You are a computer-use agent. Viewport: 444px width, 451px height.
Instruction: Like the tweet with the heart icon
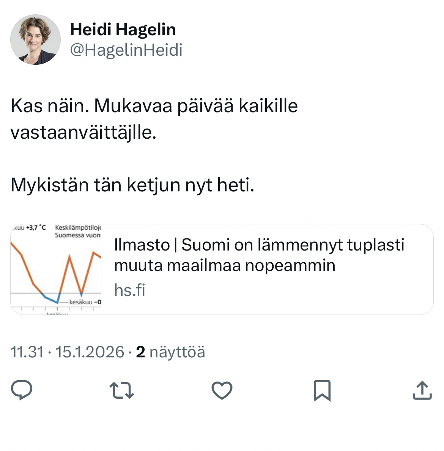coord(222,390)
